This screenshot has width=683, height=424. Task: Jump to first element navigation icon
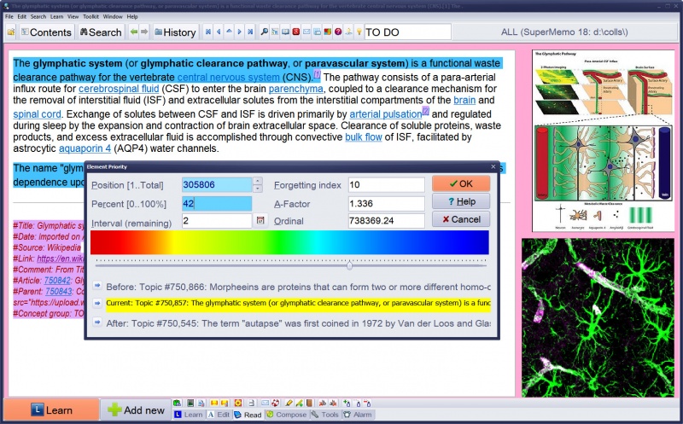208,32
